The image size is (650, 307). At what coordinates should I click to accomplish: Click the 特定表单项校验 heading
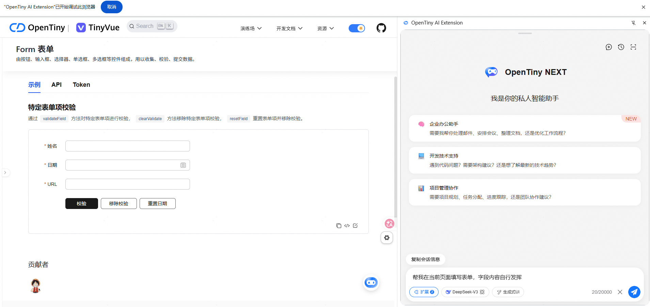click(52, 107)
